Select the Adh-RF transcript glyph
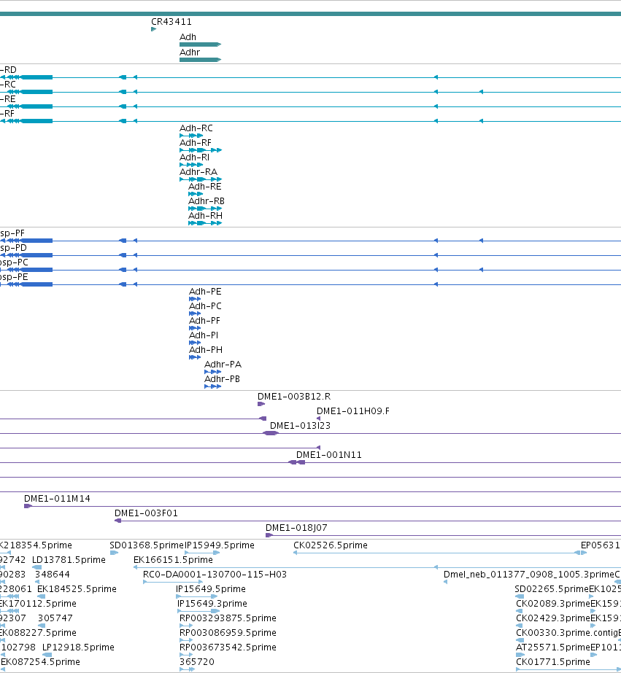This screenshot has width=621, height=673. 201,150
